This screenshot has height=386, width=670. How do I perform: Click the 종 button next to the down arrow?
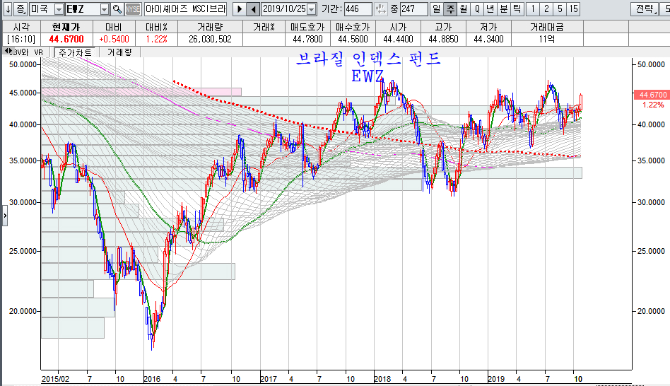click(20, 9)
